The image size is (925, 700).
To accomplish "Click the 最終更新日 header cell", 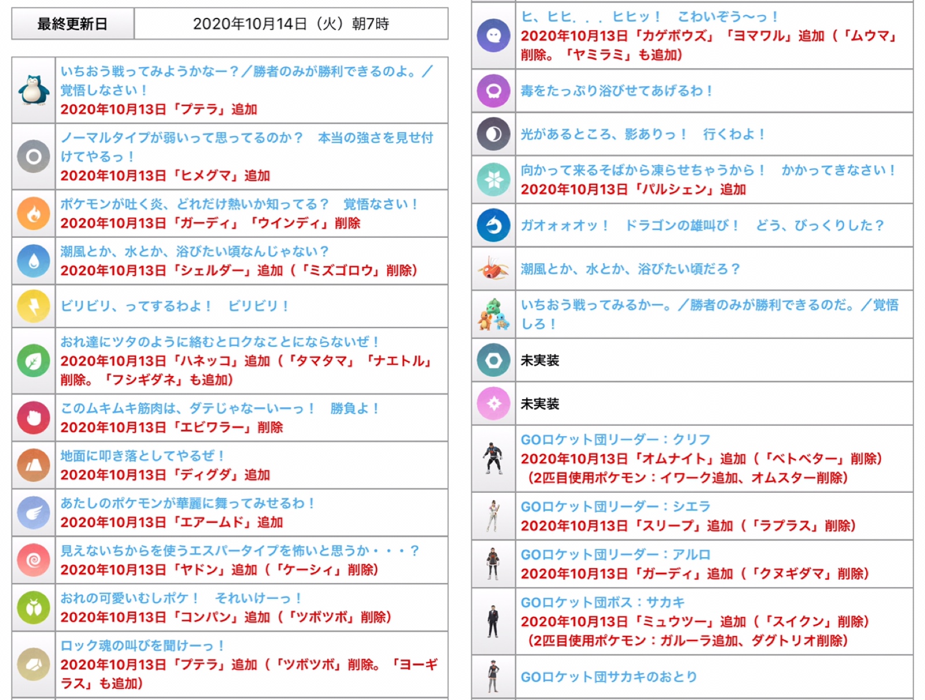I will click(73, 24).
